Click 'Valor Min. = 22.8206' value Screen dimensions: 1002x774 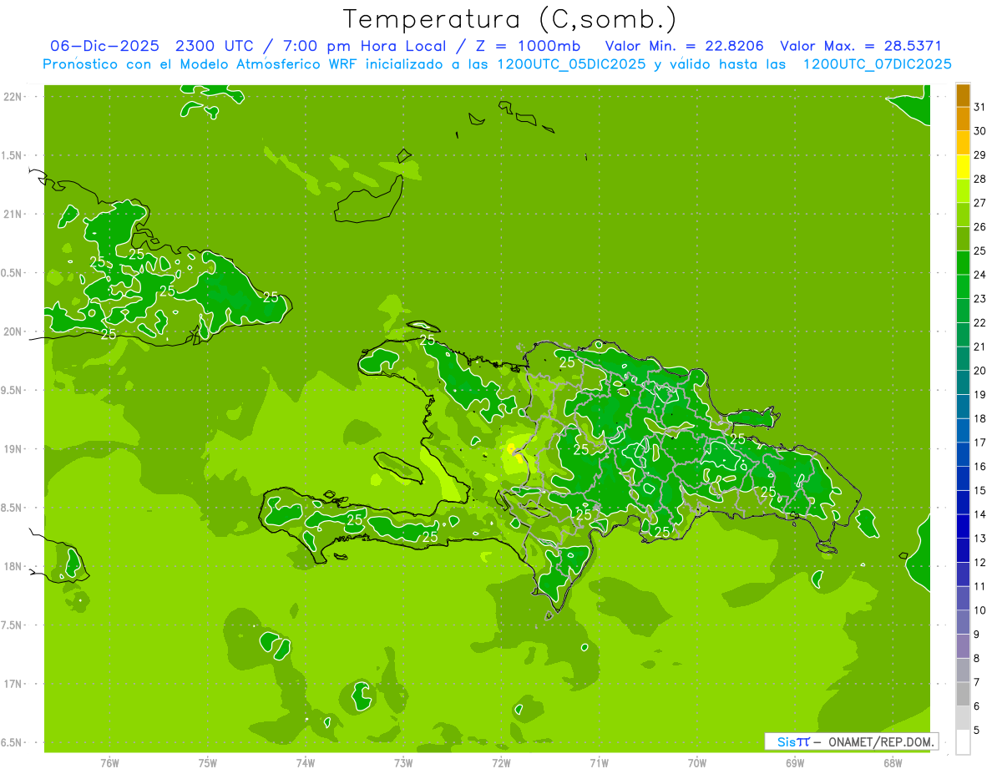click(x=685, y=46)
